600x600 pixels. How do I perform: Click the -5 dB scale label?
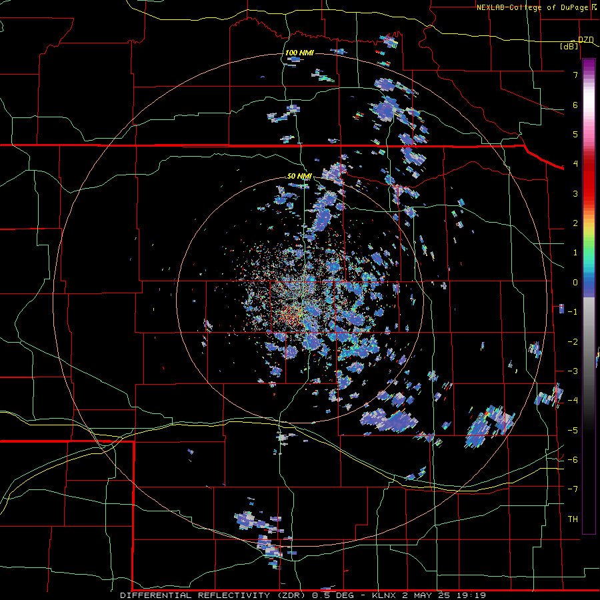[x=573, y=431]
